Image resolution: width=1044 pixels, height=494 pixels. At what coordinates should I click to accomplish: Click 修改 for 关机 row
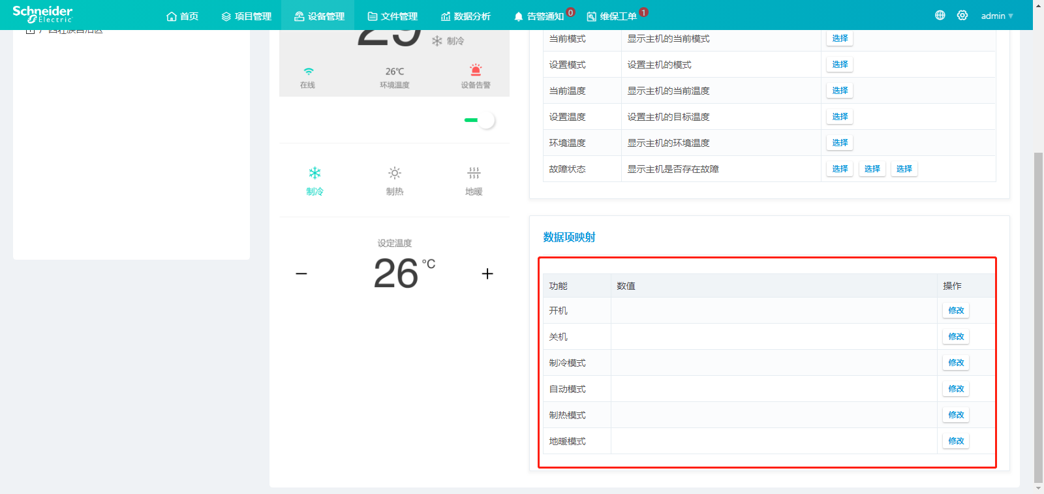click(x=956, y=337)
